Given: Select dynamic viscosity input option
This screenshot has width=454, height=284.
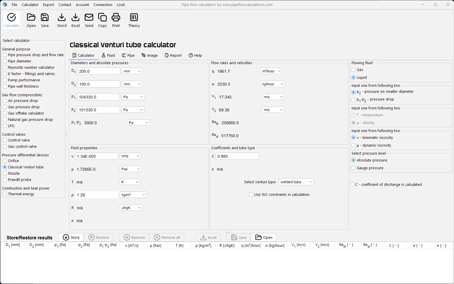Looking at the screenshot, I should coord(371,145).
